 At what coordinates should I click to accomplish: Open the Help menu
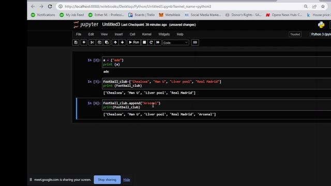(x=180, y=35)
